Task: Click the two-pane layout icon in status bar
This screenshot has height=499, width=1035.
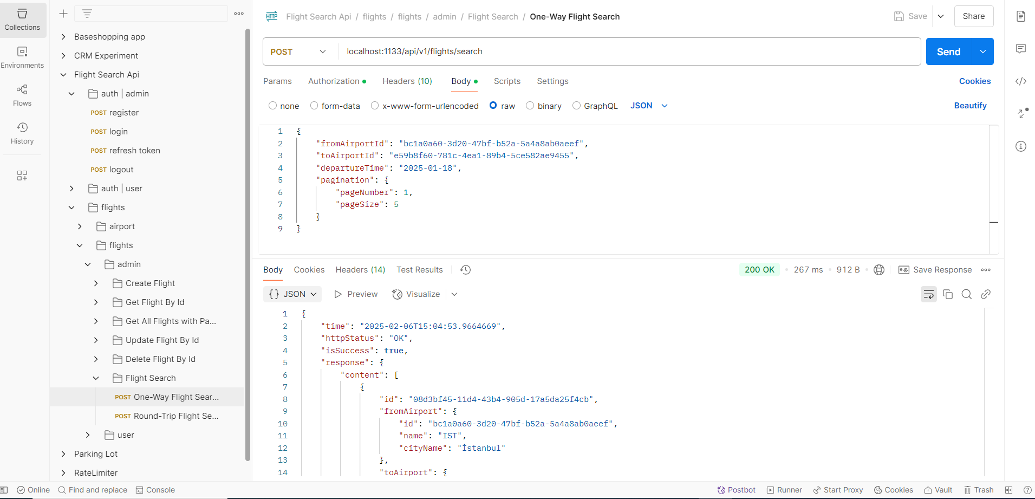Action: (x=1008, y=490)
